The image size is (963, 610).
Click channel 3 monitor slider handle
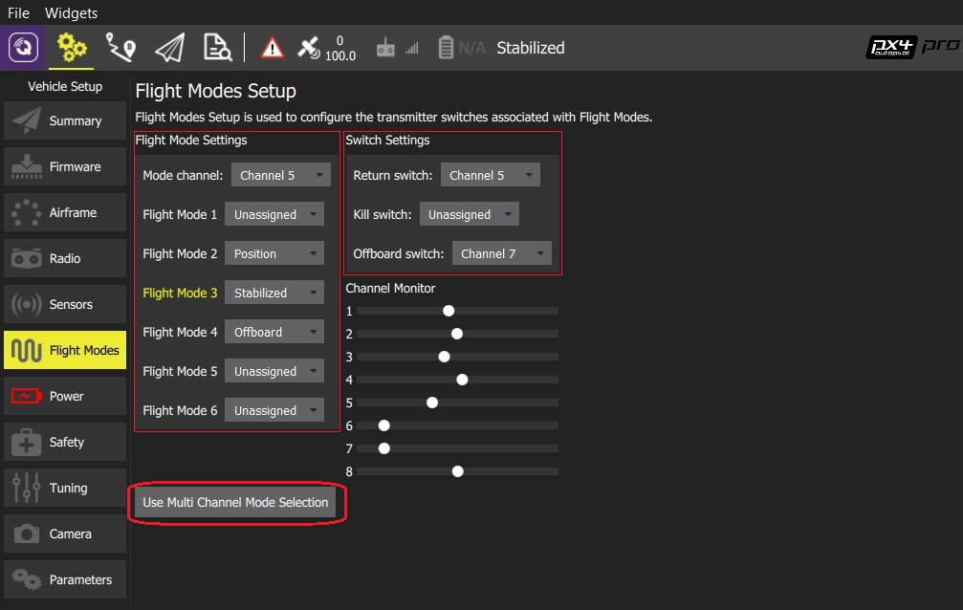pos(444,357)
